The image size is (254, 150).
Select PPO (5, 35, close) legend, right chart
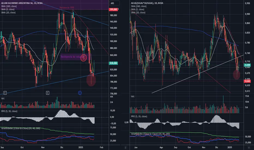pyautogui.click(x=139, y=116)
